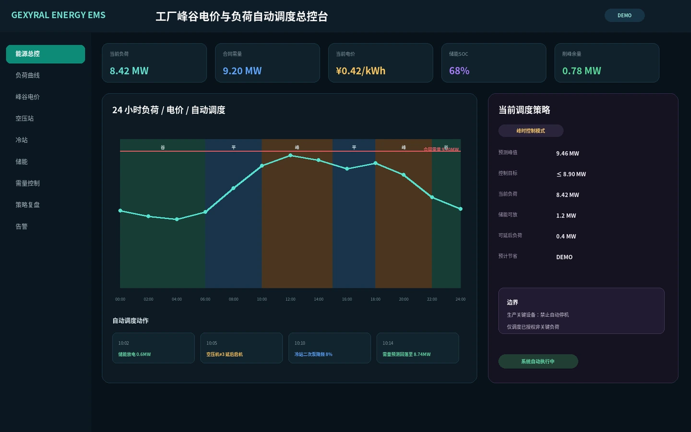Click the load curve point at 08:00
This screenshot has width=691, height=432.
234,188
